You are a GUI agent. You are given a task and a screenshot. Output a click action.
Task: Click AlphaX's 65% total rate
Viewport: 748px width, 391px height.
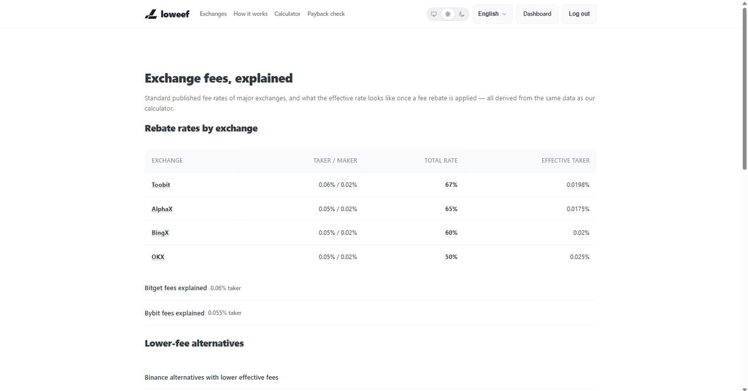[x=451, y=209]
